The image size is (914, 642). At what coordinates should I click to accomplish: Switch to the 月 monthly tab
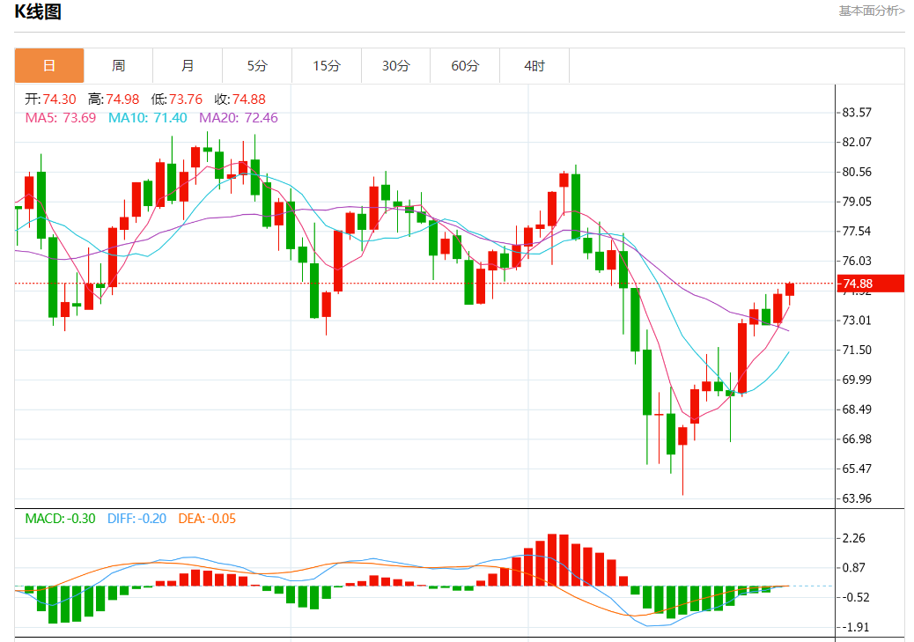[188, 66]
